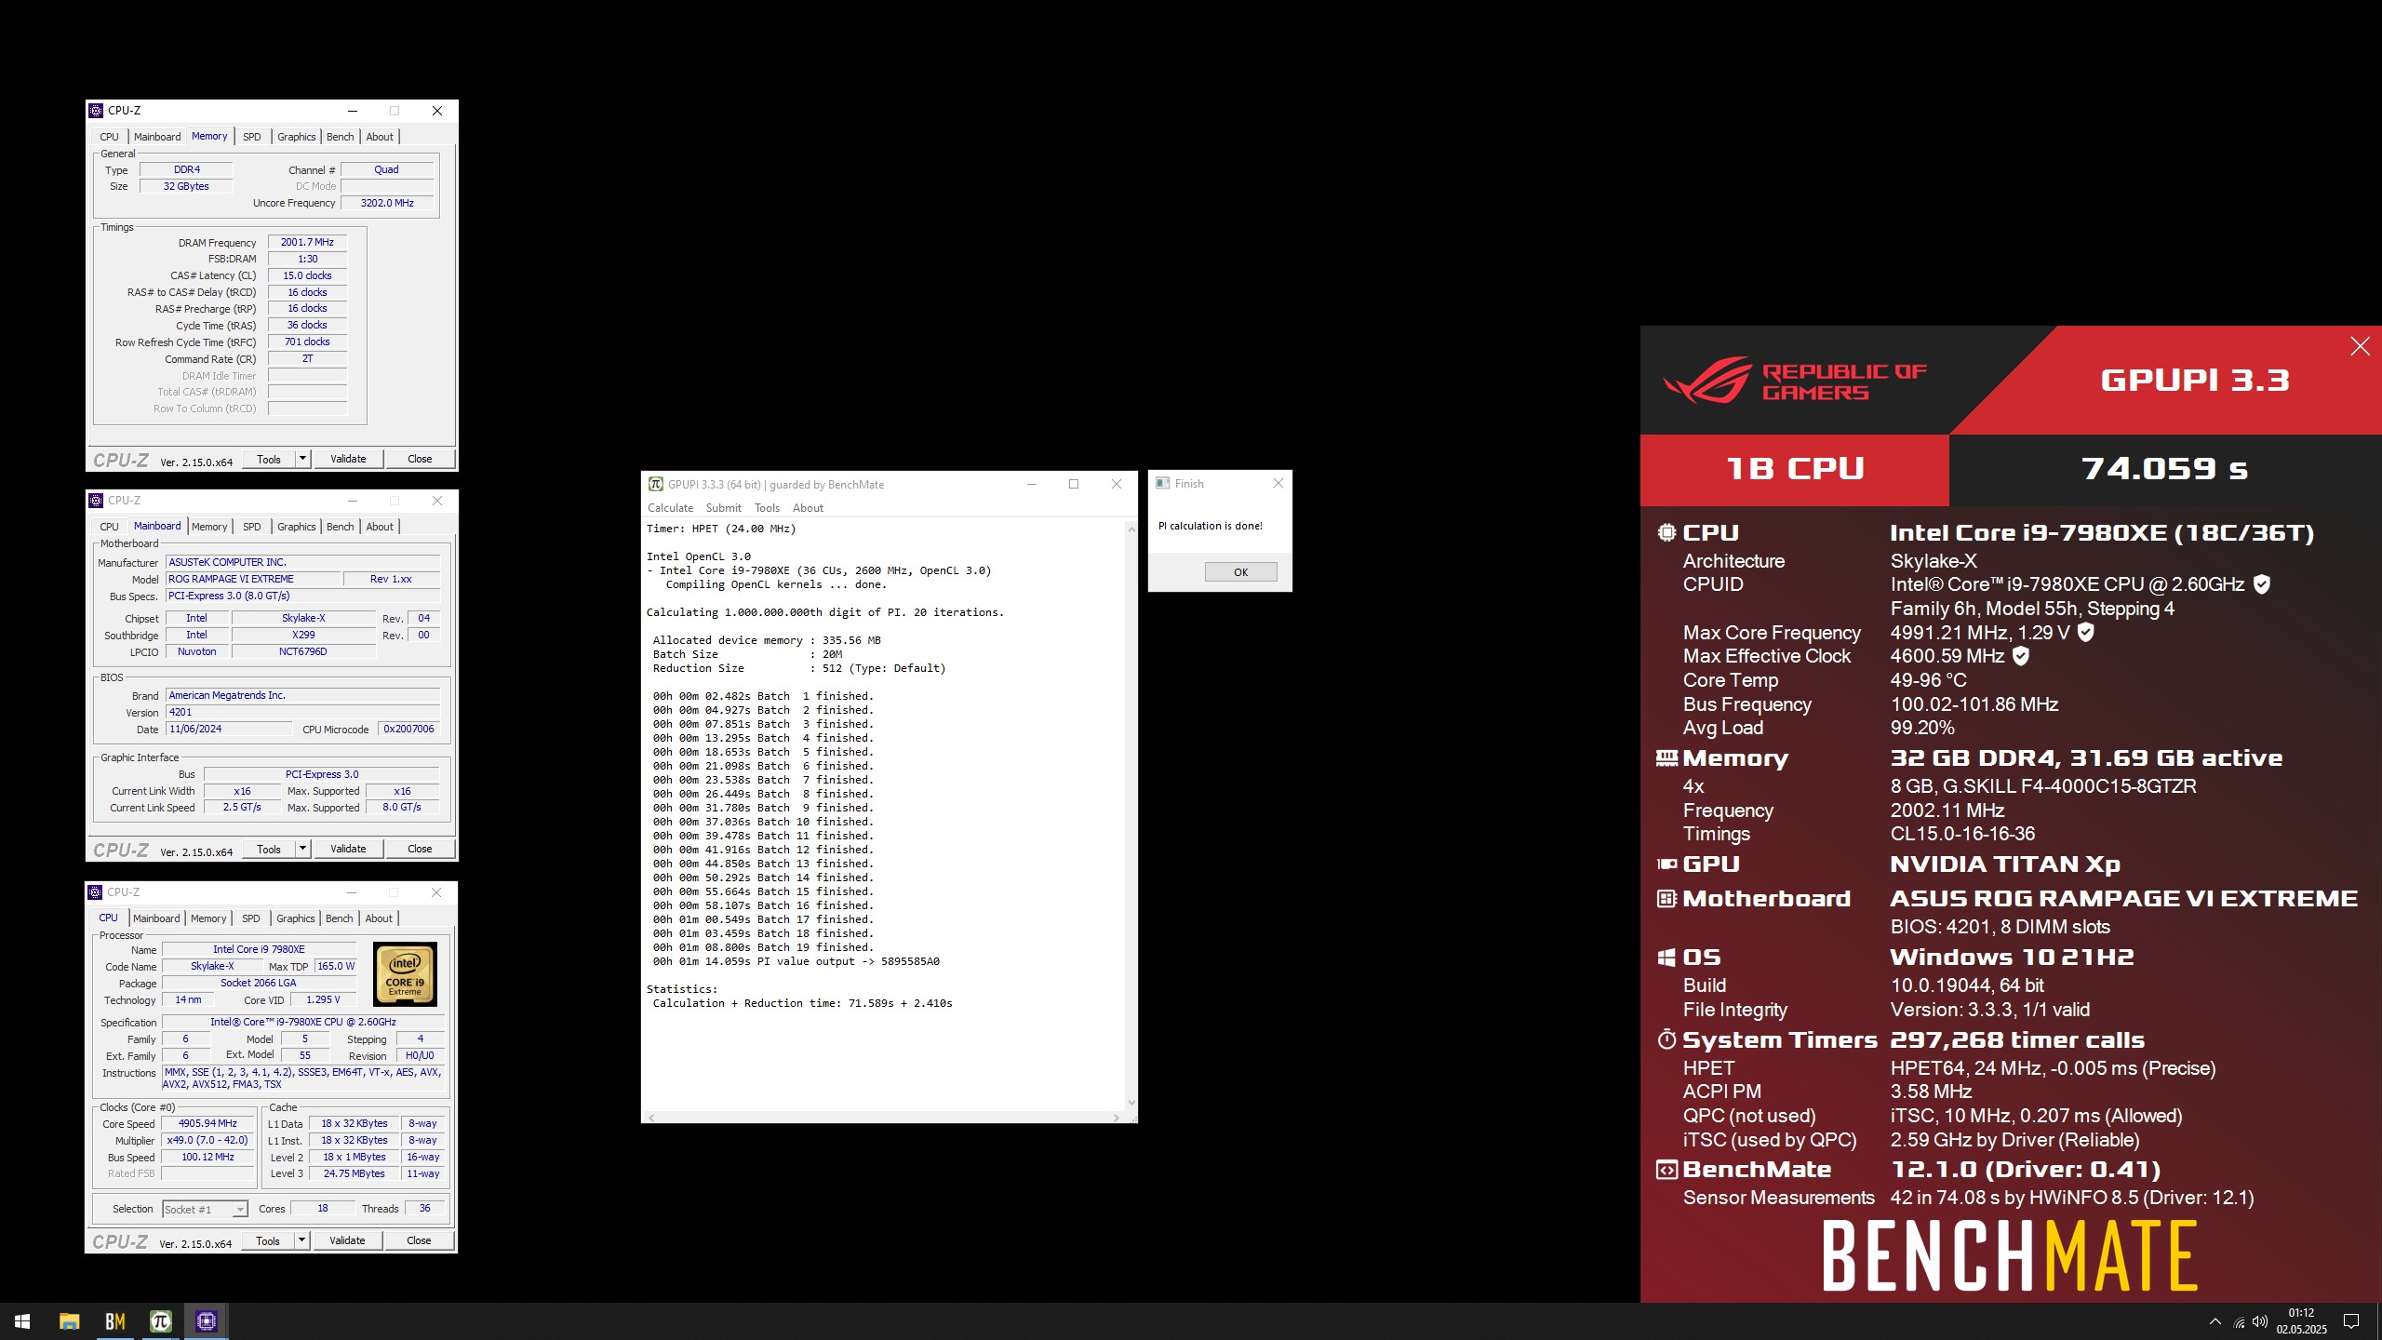The image size is (2382, 1340).
Task: Show hidden system tray icons
Action: point(2215,1321)
